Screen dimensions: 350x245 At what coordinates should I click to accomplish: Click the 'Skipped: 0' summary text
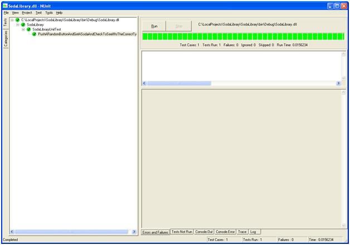(x=266, y=45)
